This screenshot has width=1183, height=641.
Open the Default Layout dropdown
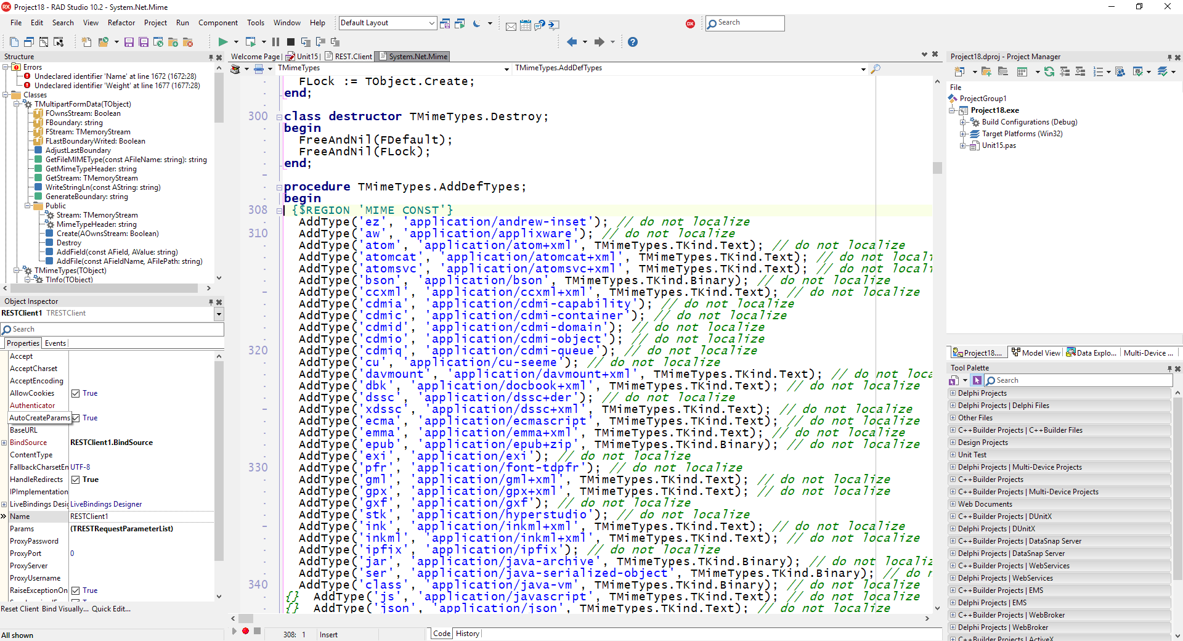point(431,23)
